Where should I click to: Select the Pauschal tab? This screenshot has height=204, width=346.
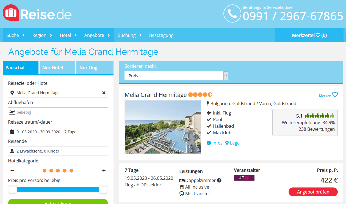(21, 68)
